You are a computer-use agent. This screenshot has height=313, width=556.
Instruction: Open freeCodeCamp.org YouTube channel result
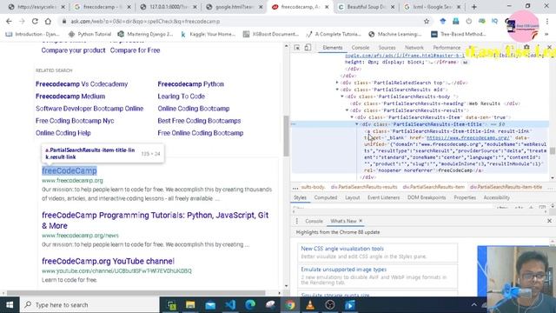(x=108, y=261)
